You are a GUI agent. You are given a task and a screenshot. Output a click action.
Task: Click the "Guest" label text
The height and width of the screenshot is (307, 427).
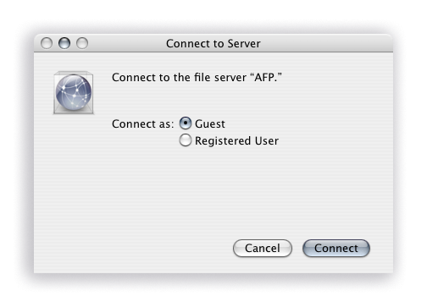(x=210, y=124)
